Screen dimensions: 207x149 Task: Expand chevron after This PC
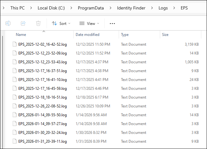click(x=31, y=8)
